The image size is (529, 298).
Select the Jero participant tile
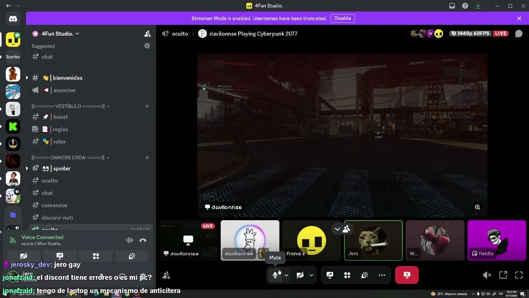pos(373,240)
